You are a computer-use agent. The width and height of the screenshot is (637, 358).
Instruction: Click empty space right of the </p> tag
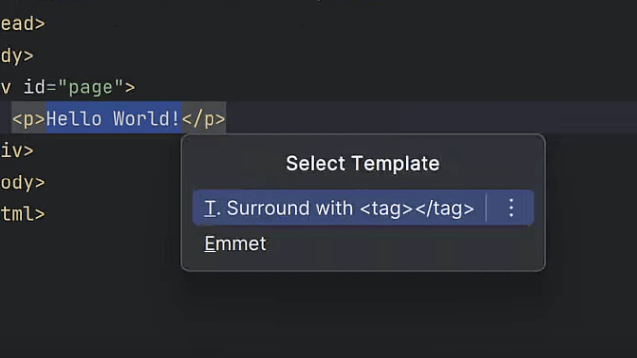point(398,118)
